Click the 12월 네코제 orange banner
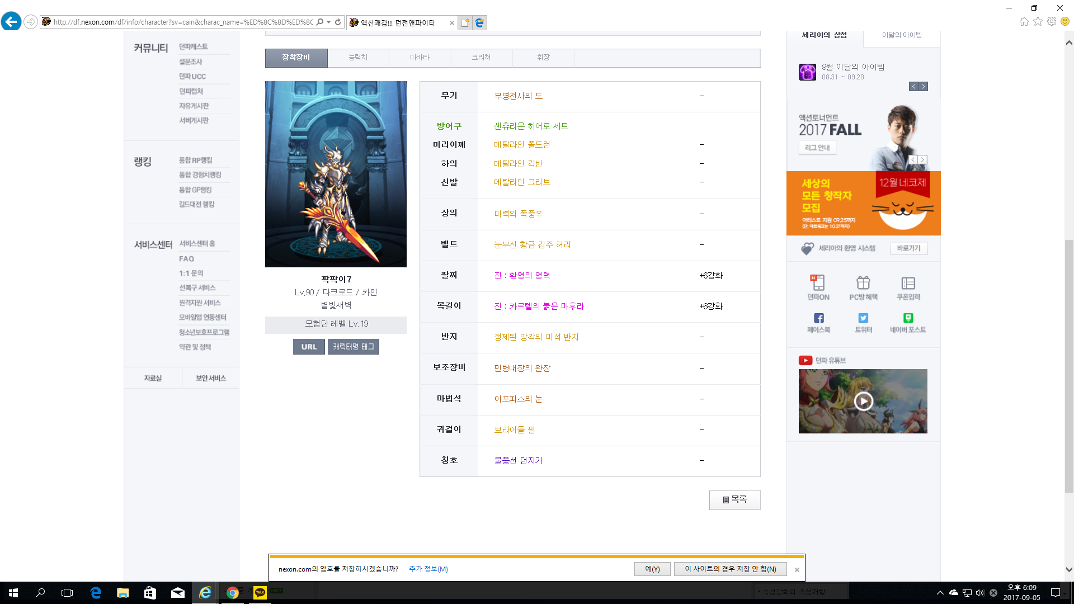This screenshot has height=604, width=1074. 863,204
